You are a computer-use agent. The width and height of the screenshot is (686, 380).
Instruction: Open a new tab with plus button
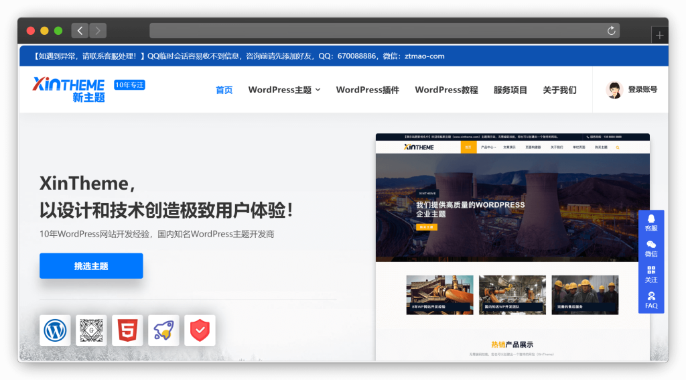click(660, 35)
